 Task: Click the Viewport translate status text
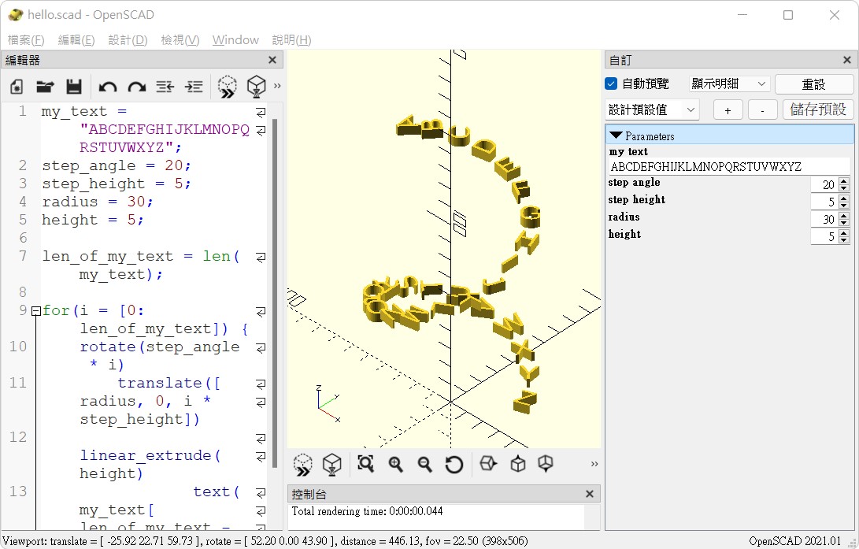[x=265, y=541]
